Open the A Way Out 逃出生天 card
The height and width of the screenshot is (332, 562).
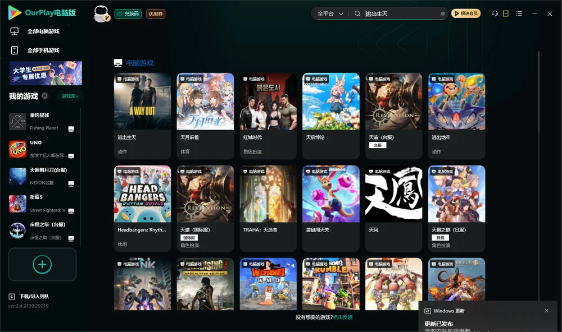tap(143, 116)
